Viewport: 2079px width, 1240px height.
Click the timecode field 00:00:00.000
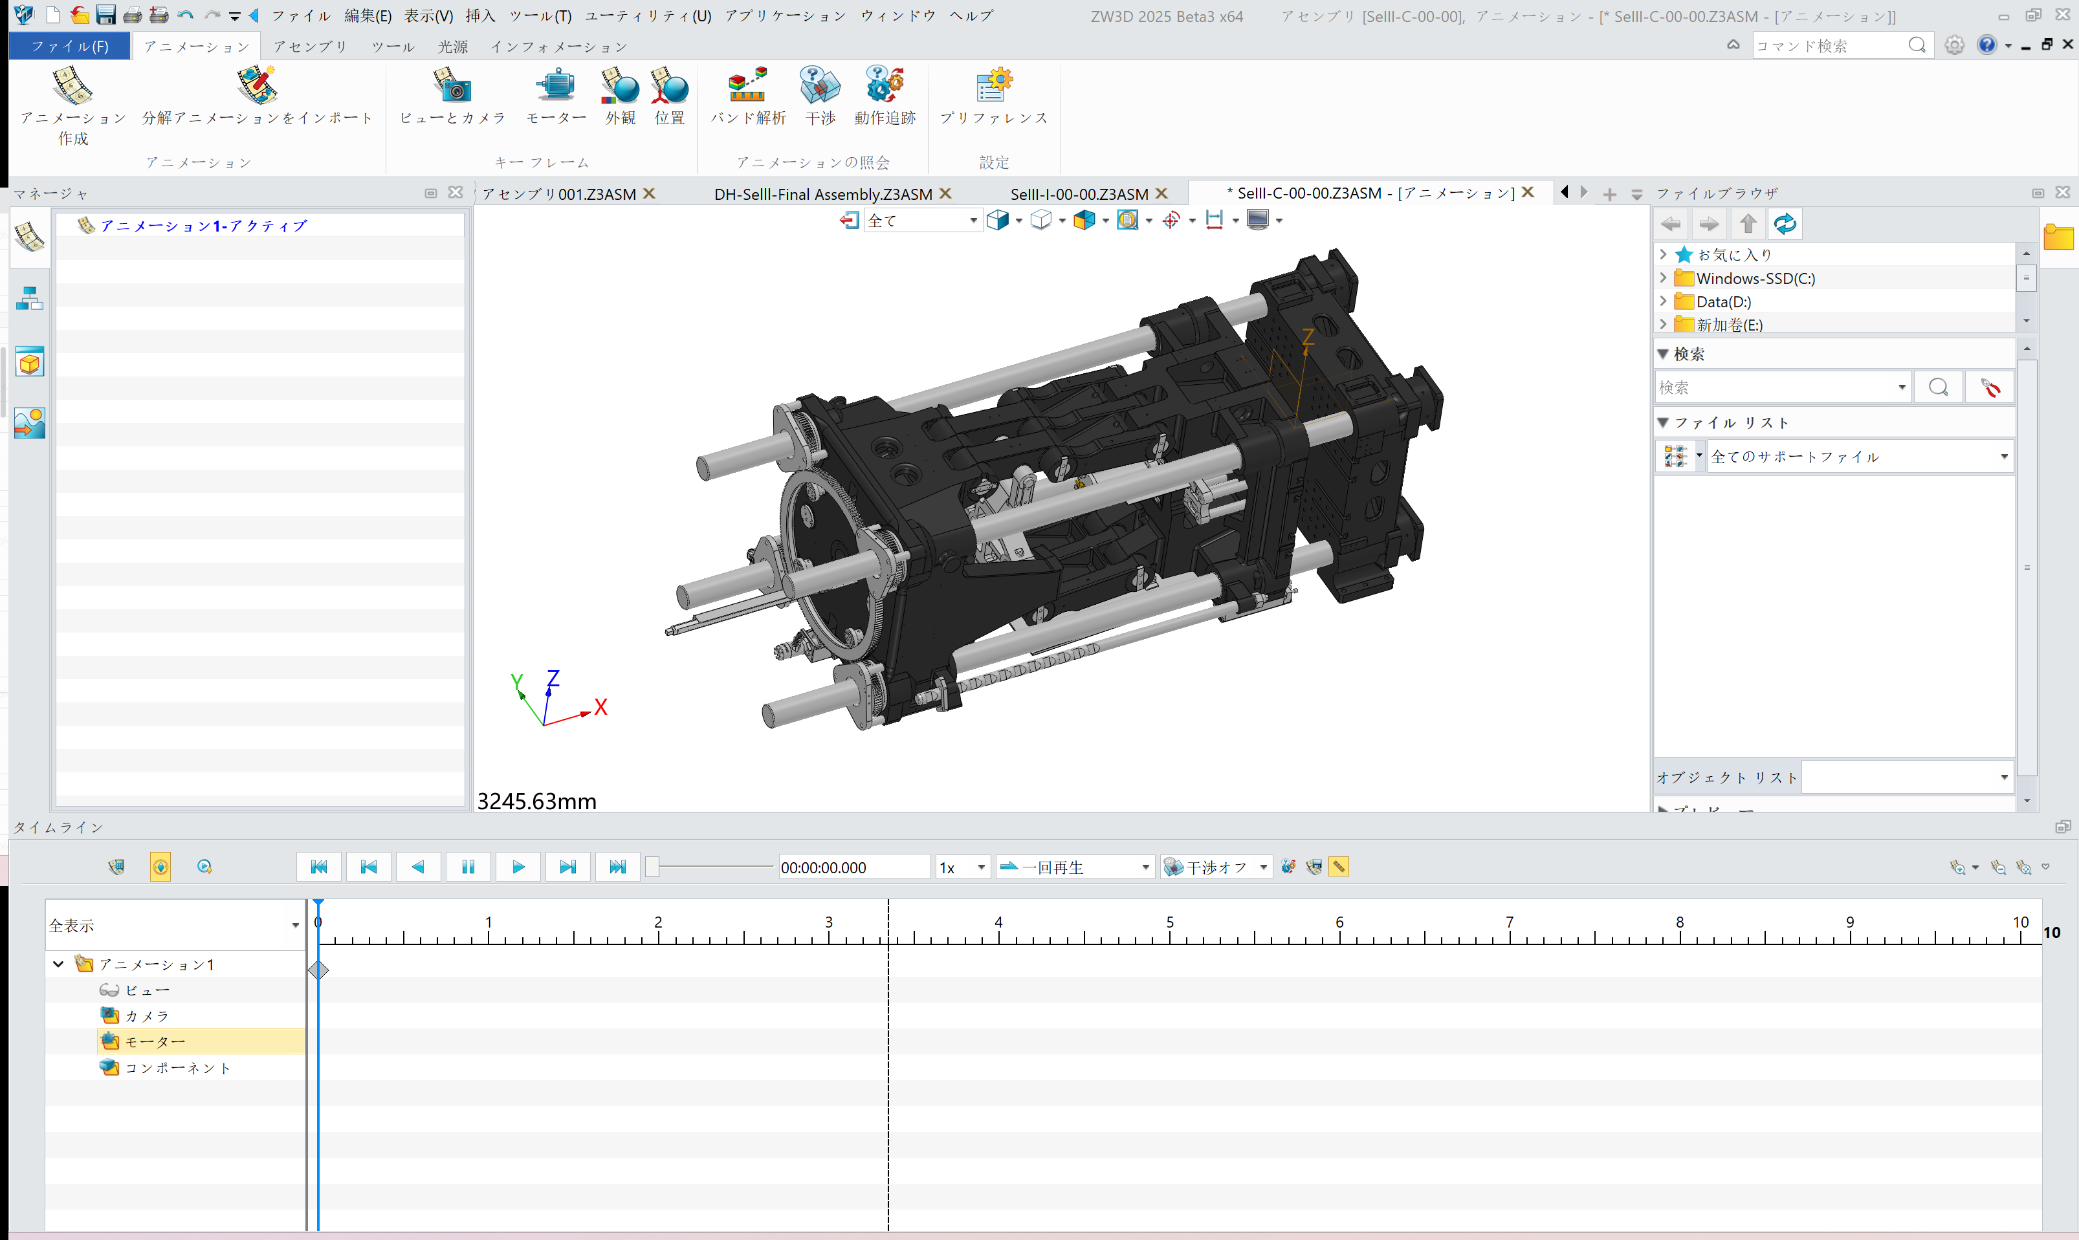point(853,867)
